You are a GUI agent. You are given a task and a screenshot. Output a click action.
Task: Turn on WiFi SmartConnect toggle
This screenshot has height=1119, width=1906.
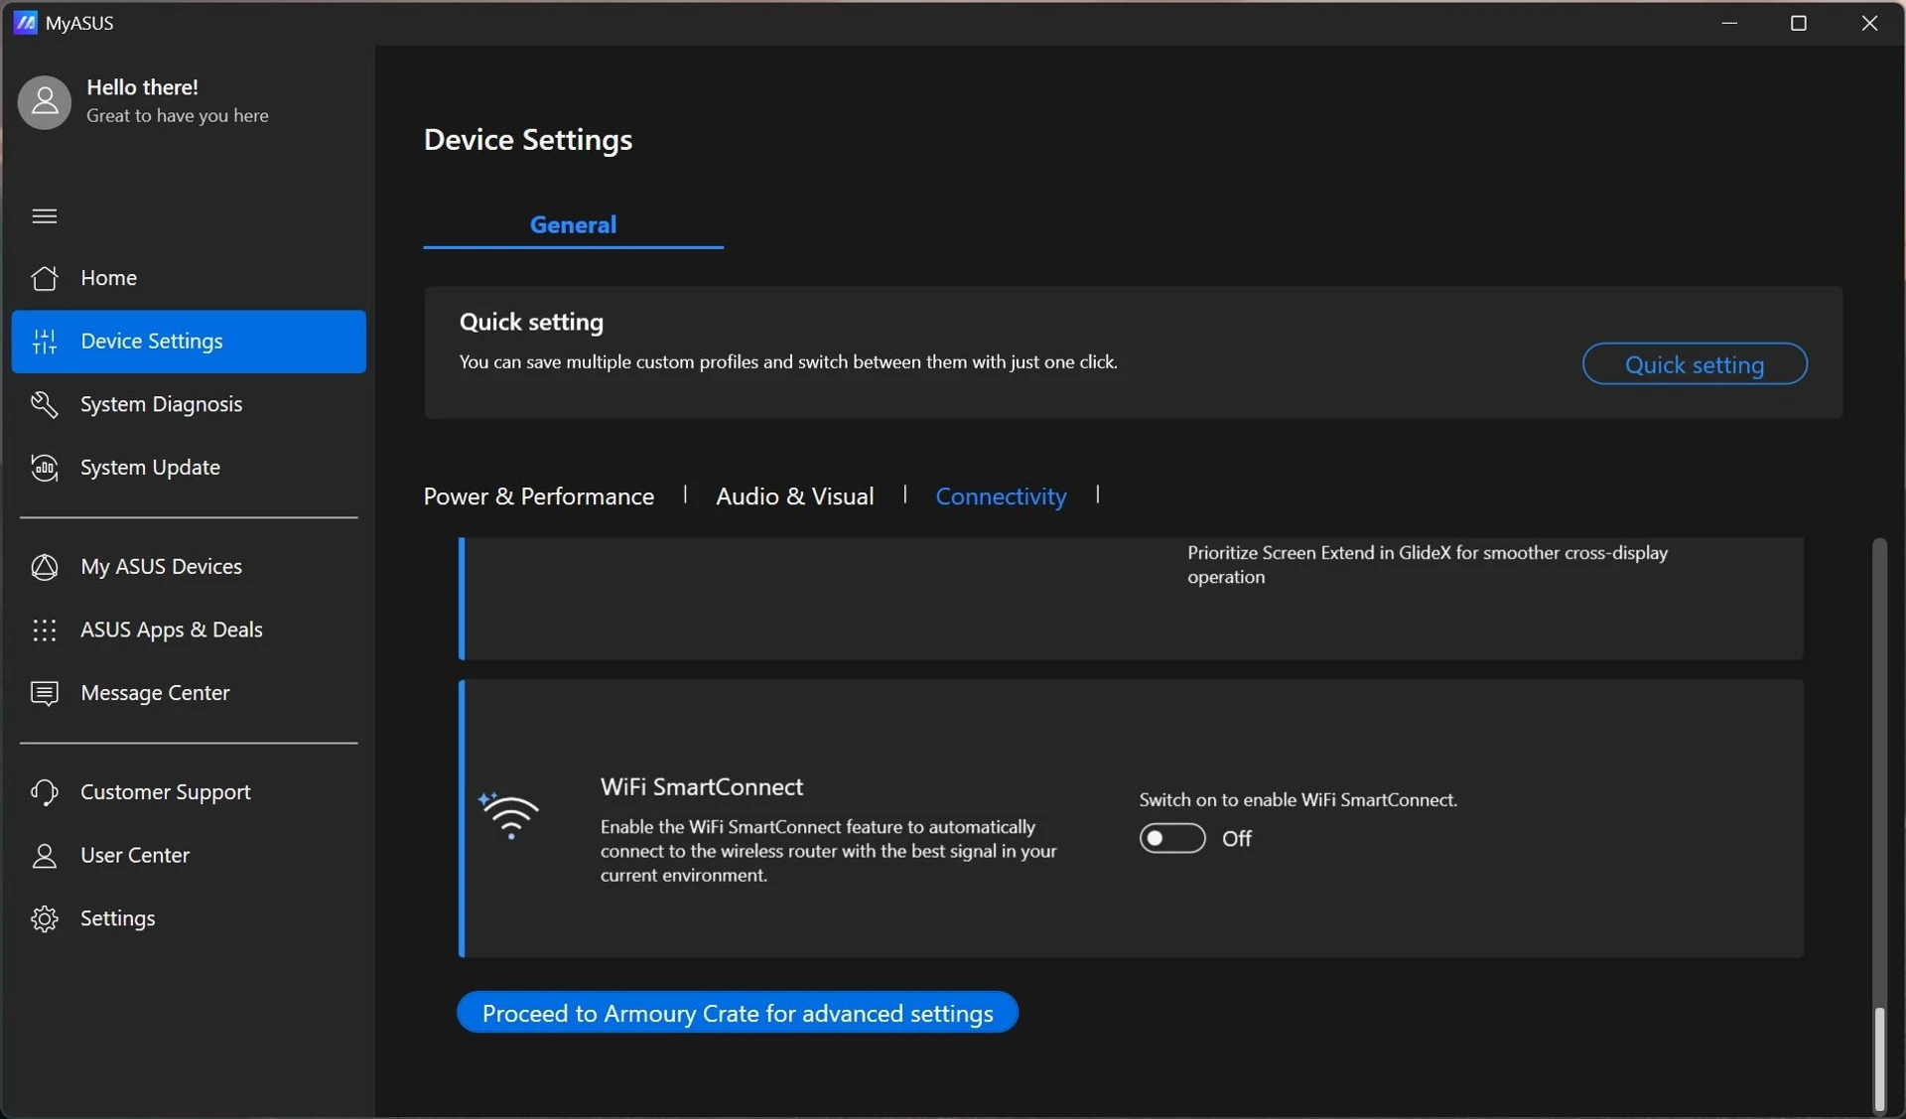point(1172,838)
